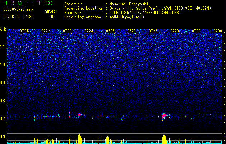Click the 0721 time marker
This screenshot has height=144, width=226.
pos(24,31)
